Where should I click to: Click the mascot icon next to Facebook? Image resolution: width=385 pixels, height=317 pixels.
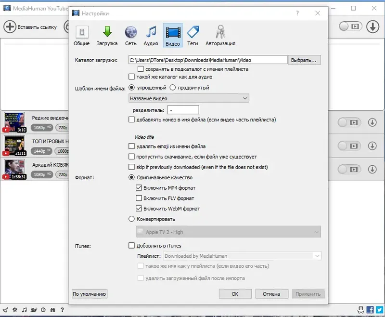tap(360, 310)
